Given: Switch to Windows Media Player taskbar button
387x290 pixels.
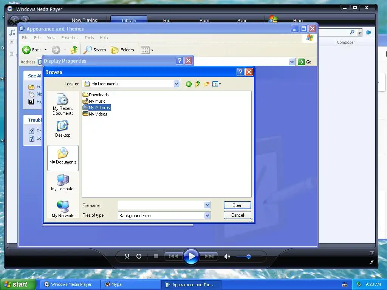Looking at the screenshot, I should coord(70,284).
